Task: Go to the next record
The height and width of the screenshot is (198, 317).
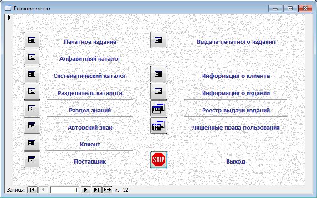Action: point(86,190)
